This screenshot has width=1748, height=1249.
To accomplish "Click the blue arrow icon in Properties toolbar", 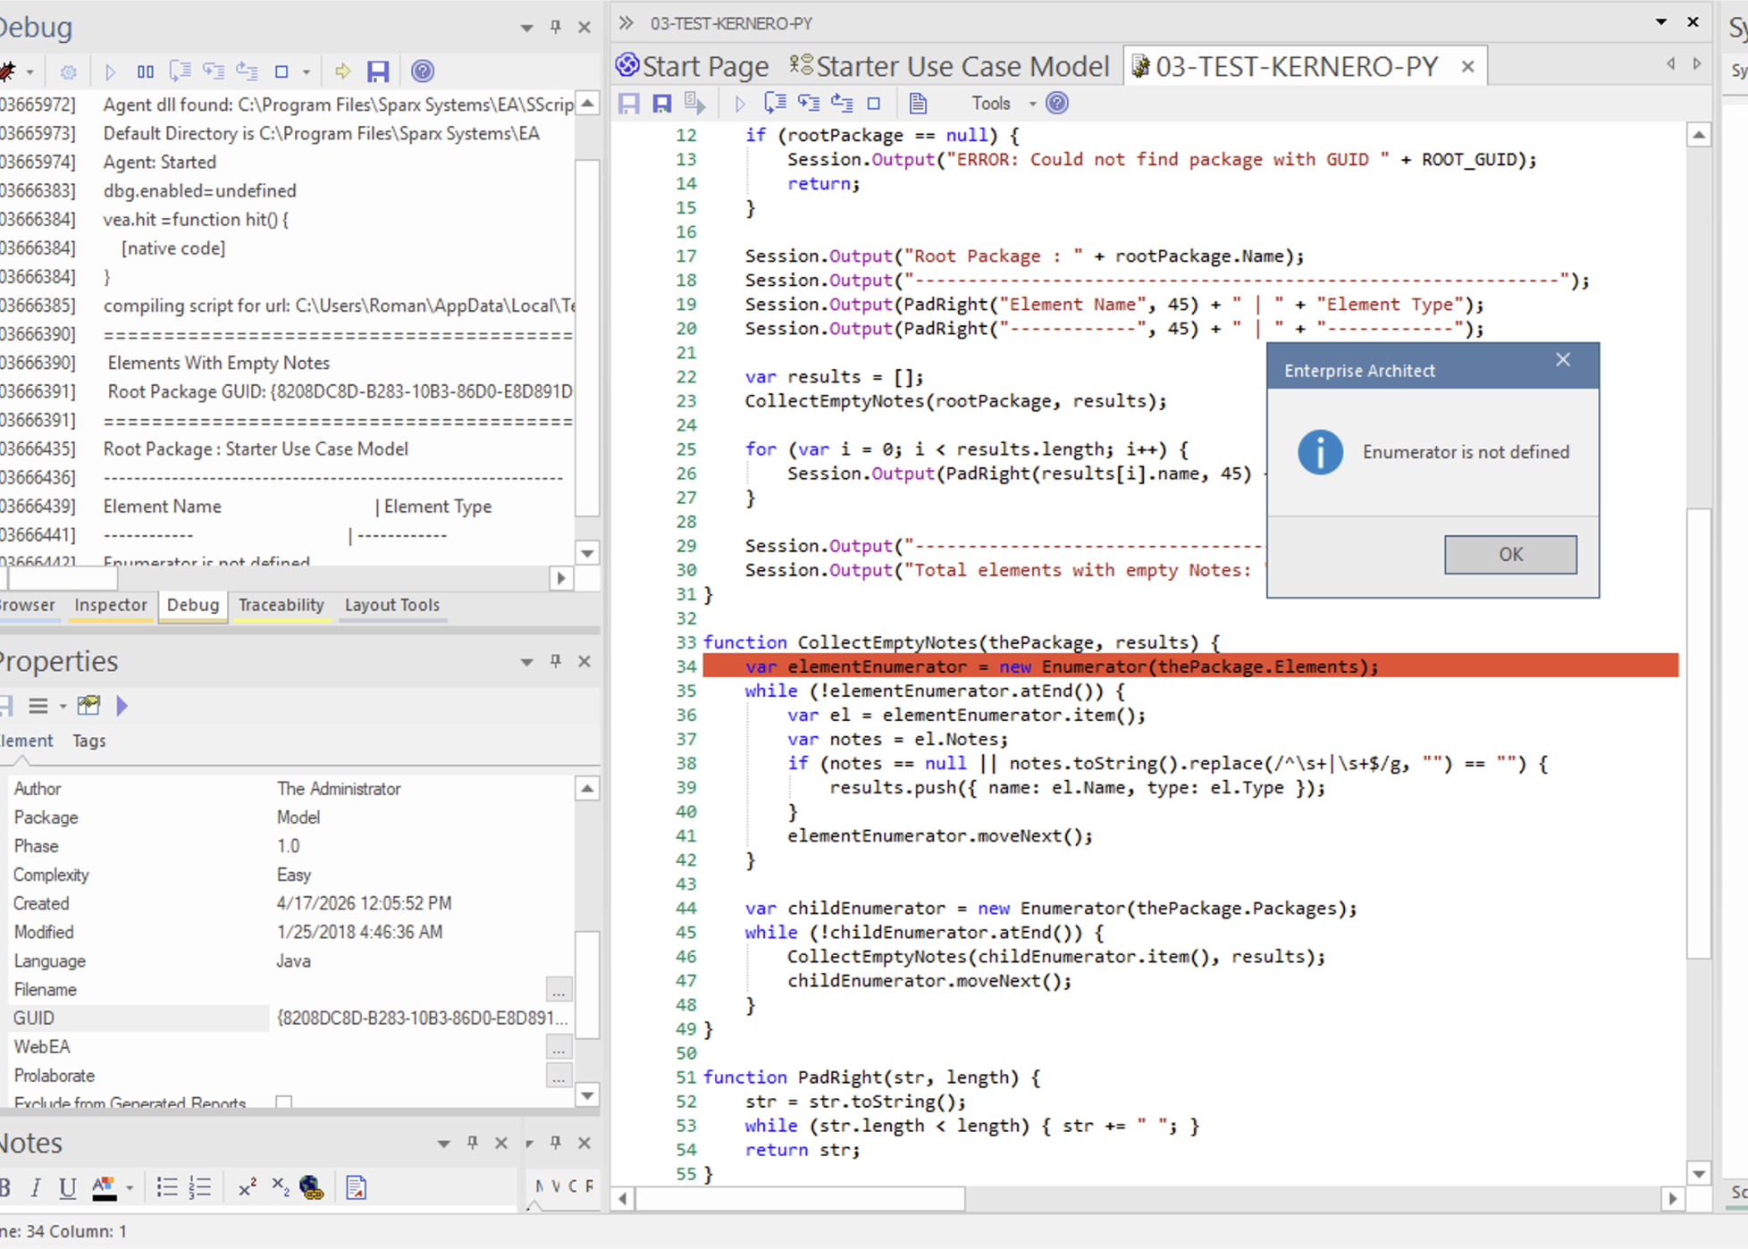I will click(x=122, y=706).
